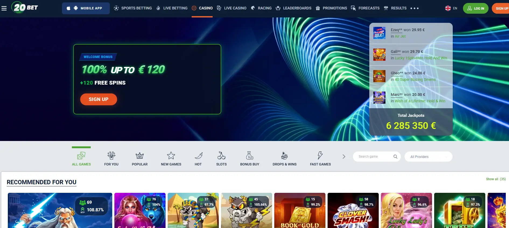
Task: Open the Air Jet game link
Action: pos(400,37)
